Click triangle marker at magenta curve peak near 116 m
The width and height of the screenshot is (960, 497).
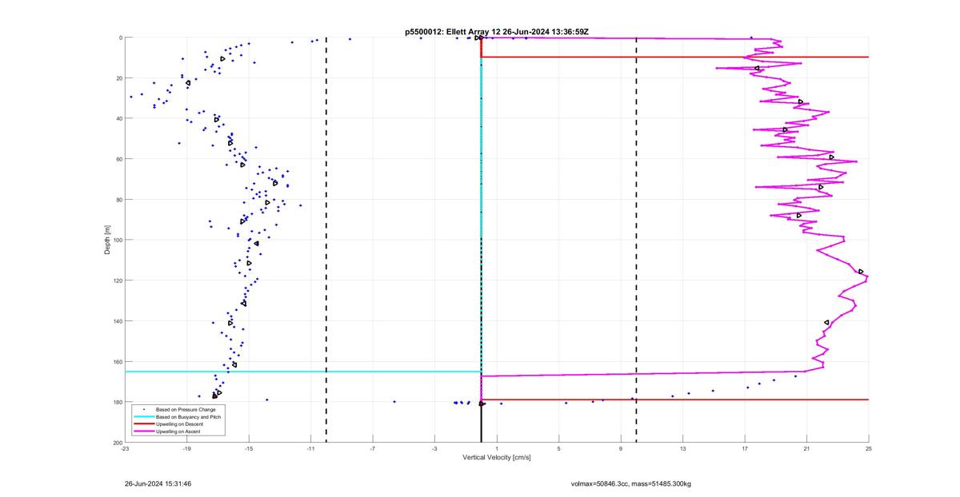coord(861,272)
